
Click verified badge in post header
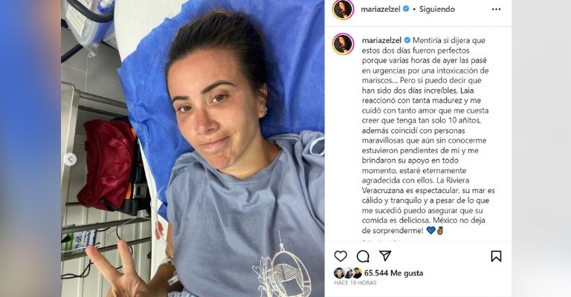(x=406, y=9)
